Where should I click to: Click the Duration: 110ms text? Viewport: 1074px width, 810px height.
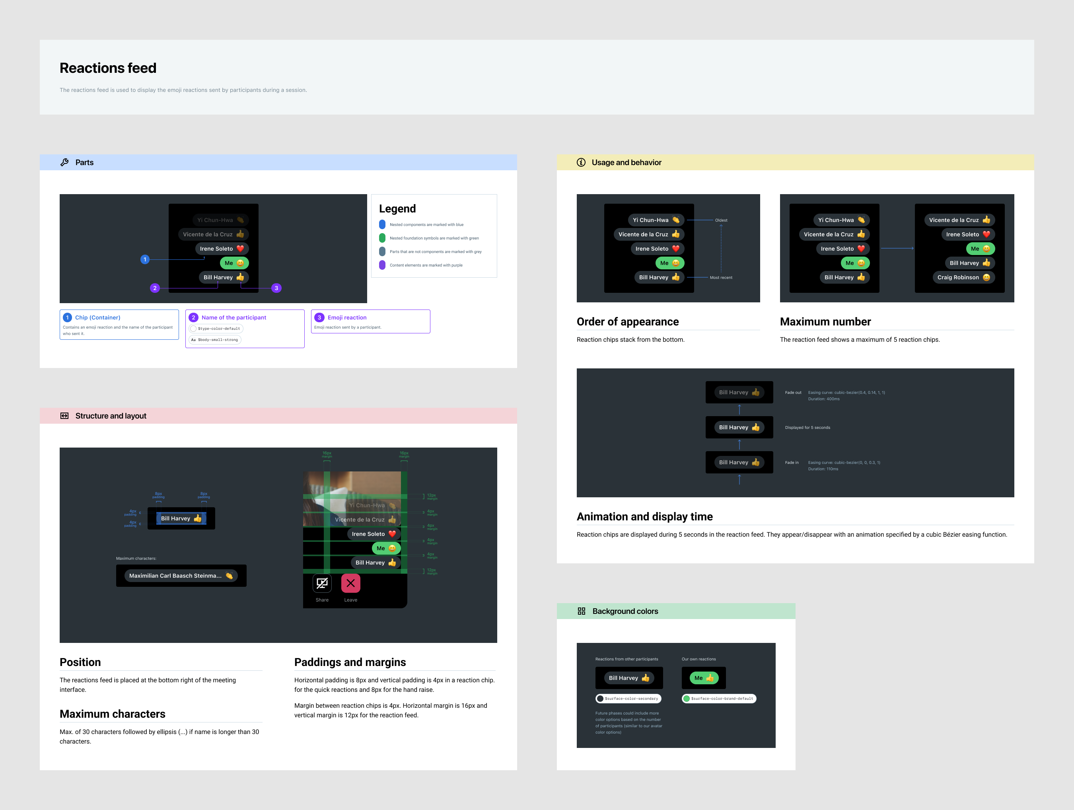823,469
